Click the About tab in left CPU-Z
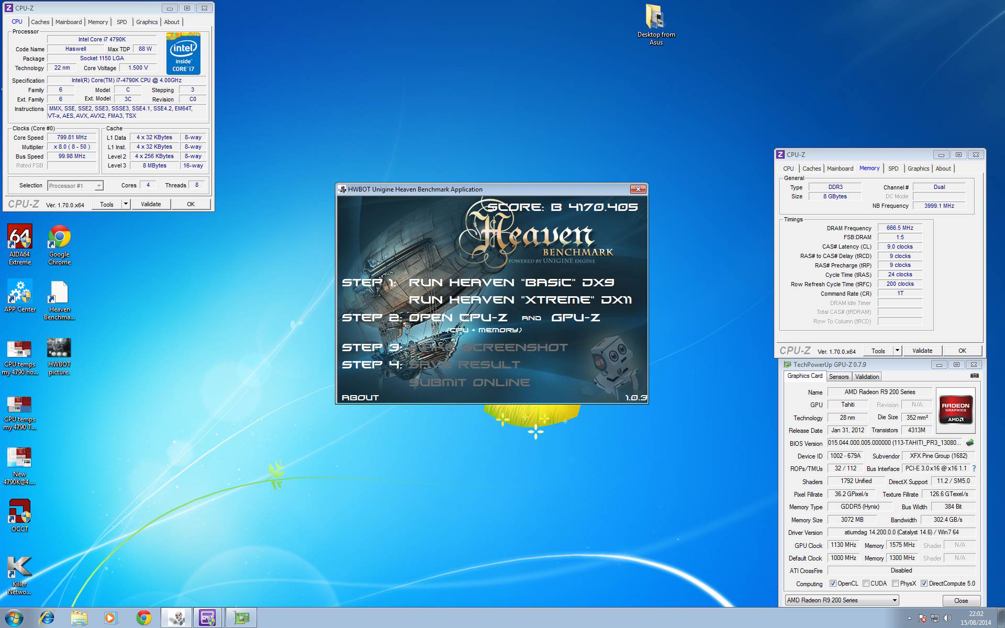Screen dimensions: 1005x628 coord(171,22)
